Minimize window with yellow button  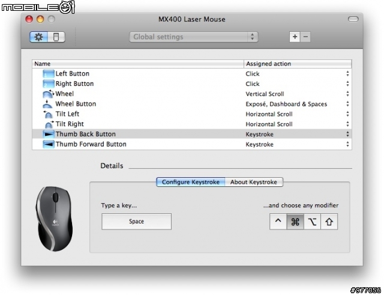click(x=40, y=19)
